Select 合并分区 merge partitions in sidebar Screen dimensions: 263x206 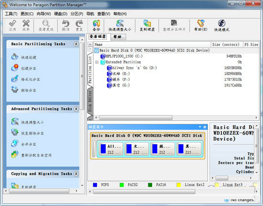tap(23, 144)
